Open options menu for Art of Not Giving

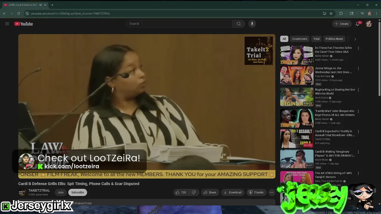tap(358, 173)
